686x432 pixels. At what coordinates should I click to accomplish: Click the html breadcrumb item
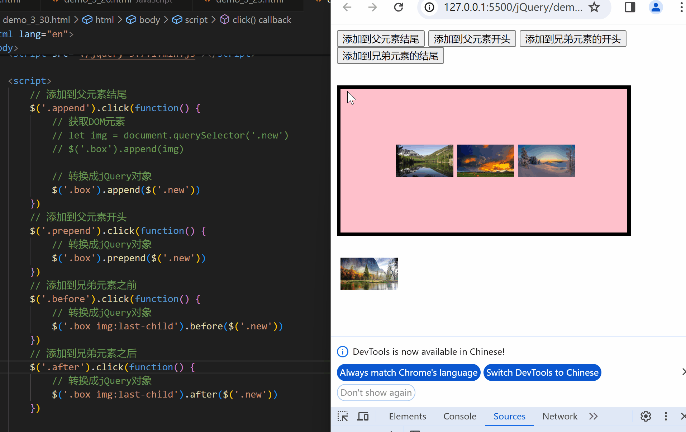coord(105,20)
